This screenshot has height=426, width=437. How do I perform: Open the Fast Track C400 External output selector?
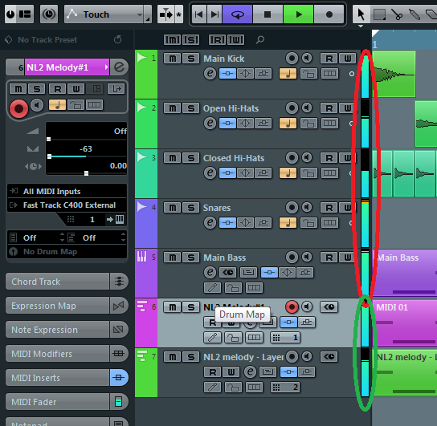point(67,205)
